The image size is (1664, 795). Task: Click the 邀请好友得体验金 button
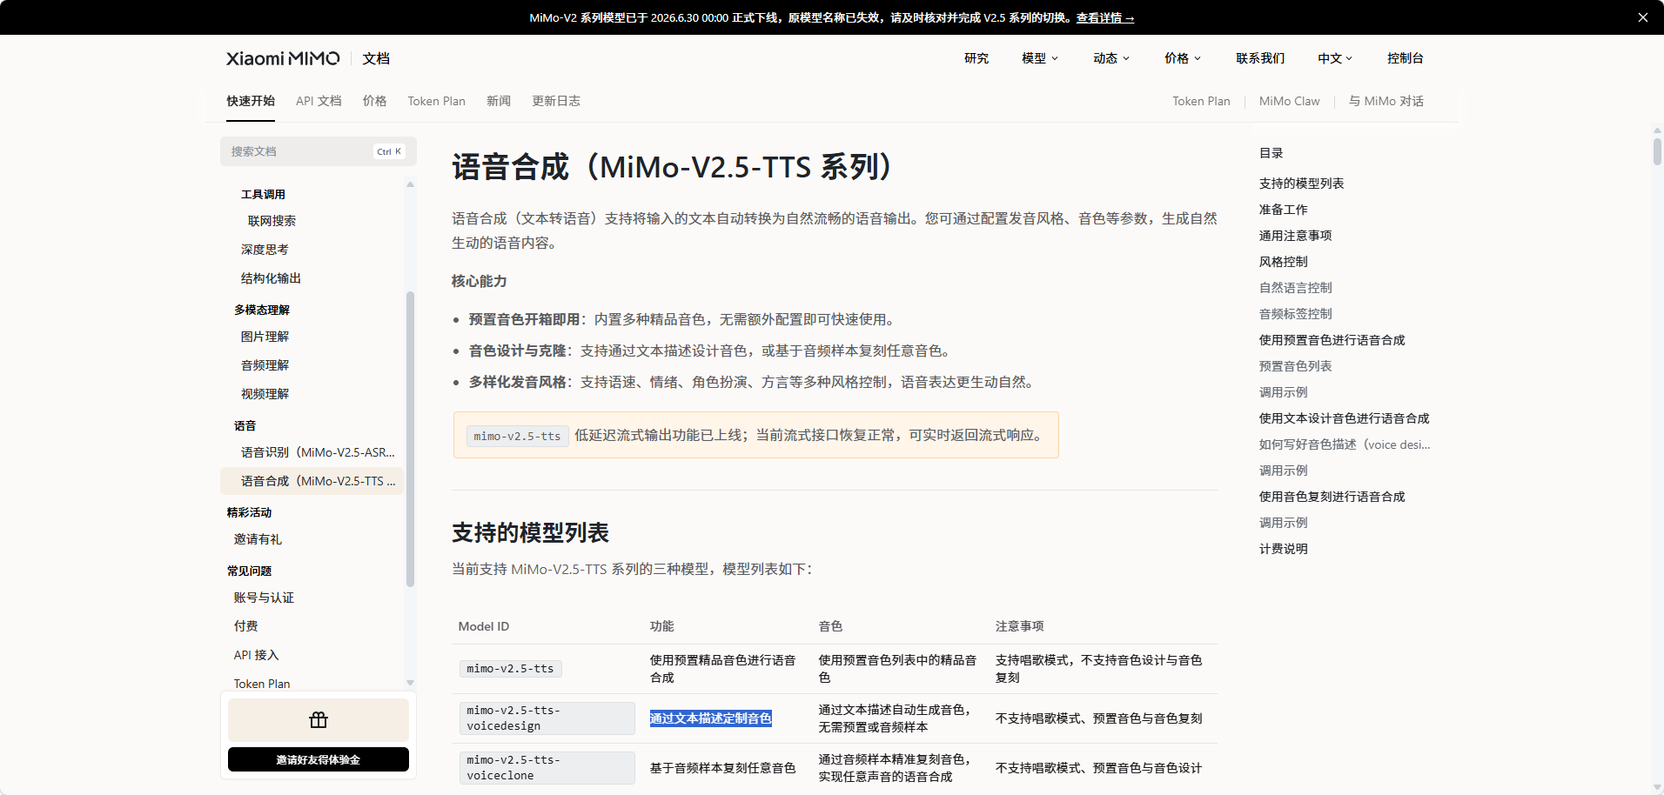319,759
